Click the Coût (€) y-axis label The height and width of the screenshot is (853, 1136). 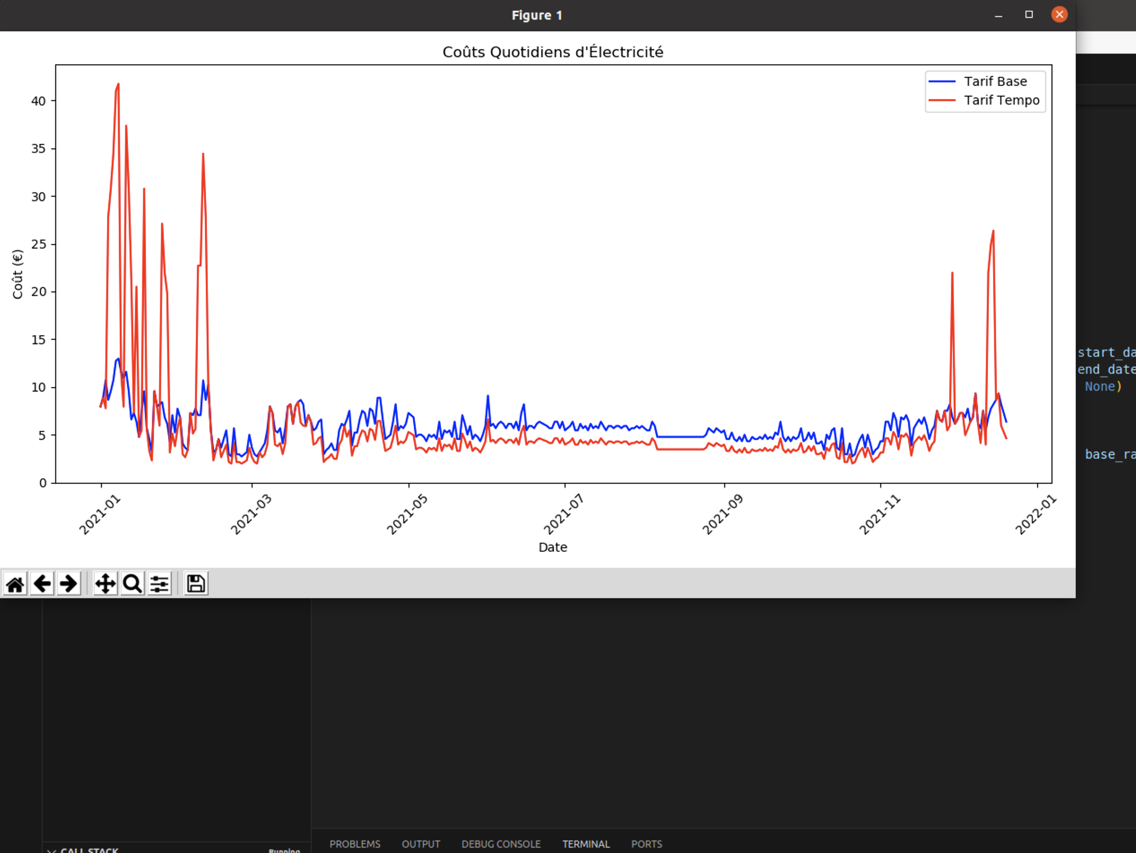17,274
